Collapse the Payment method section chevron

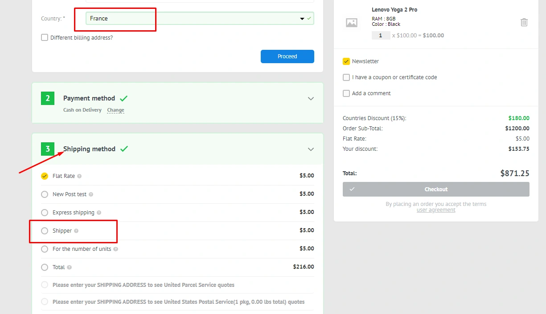311,99
